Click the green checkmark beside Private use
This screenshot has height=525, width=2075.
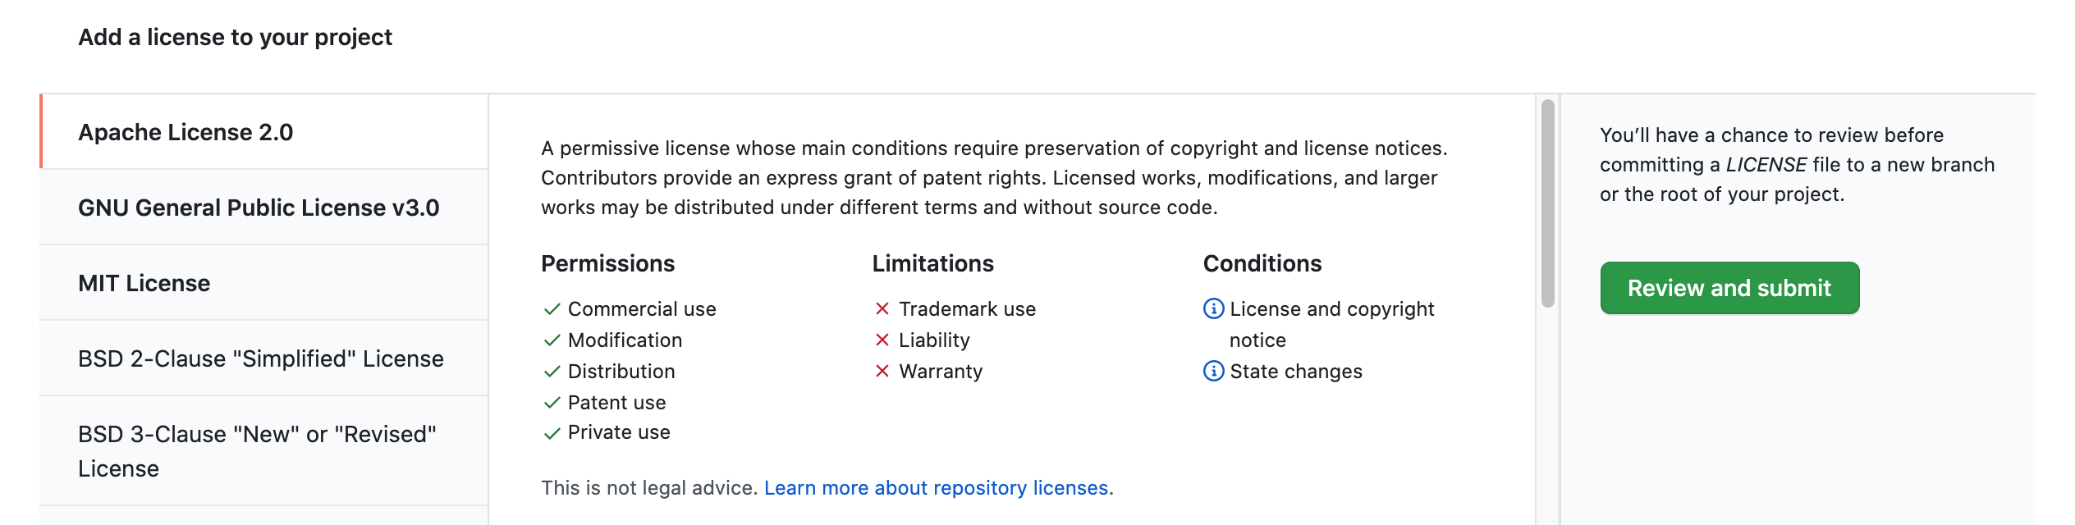[x=552, y=432]
